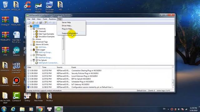The width and height of the screenshot is (200, 112).
Task: Click the Add Area... link
Action: click(x=43, y=47)
